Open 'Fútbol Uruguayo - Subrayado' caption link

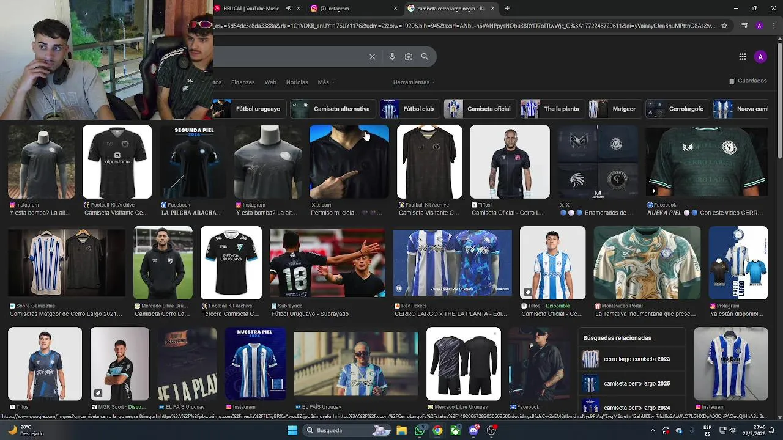(x=310, y=313)
